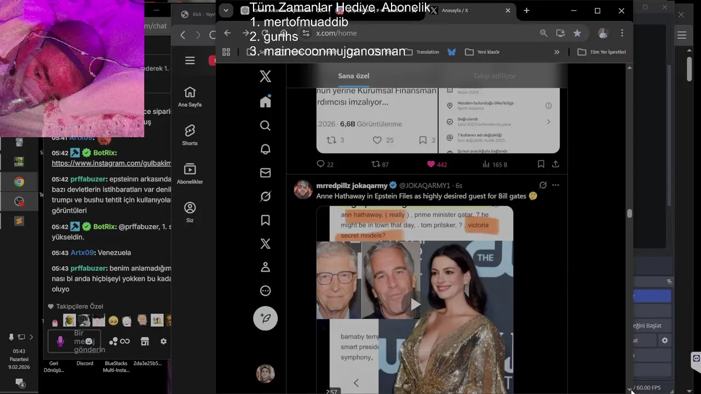Go back in the X Chrome window
Viewport: 701px width, 394px height.
coord(227,33)
